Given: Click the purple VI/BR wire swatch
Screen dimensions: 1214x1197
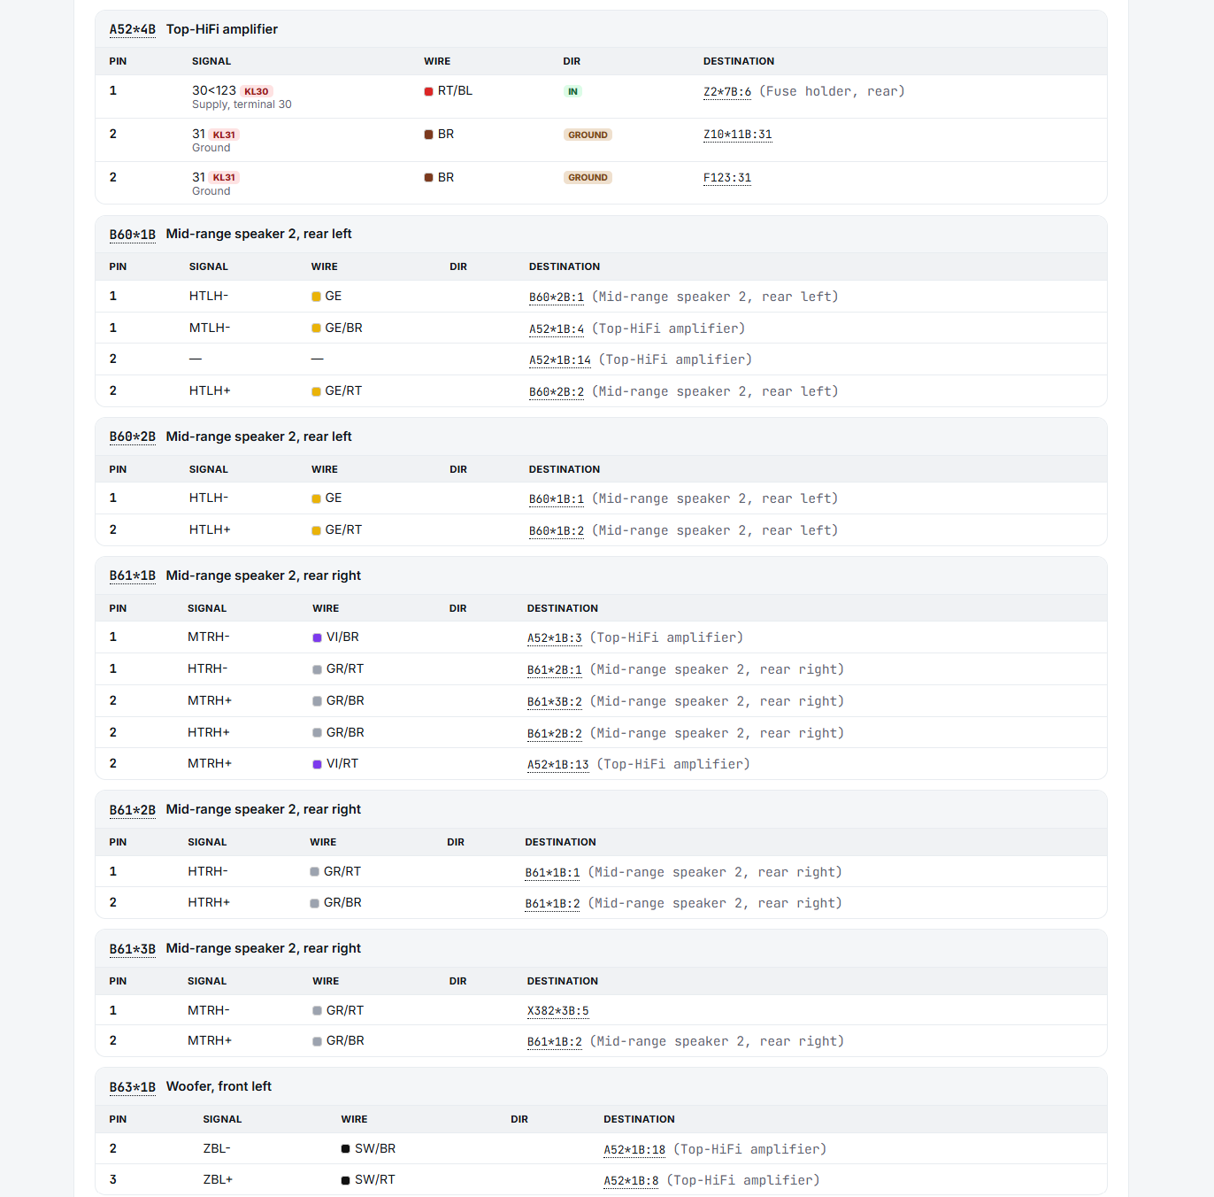Looking at the screenshot, I should [317, 637].
